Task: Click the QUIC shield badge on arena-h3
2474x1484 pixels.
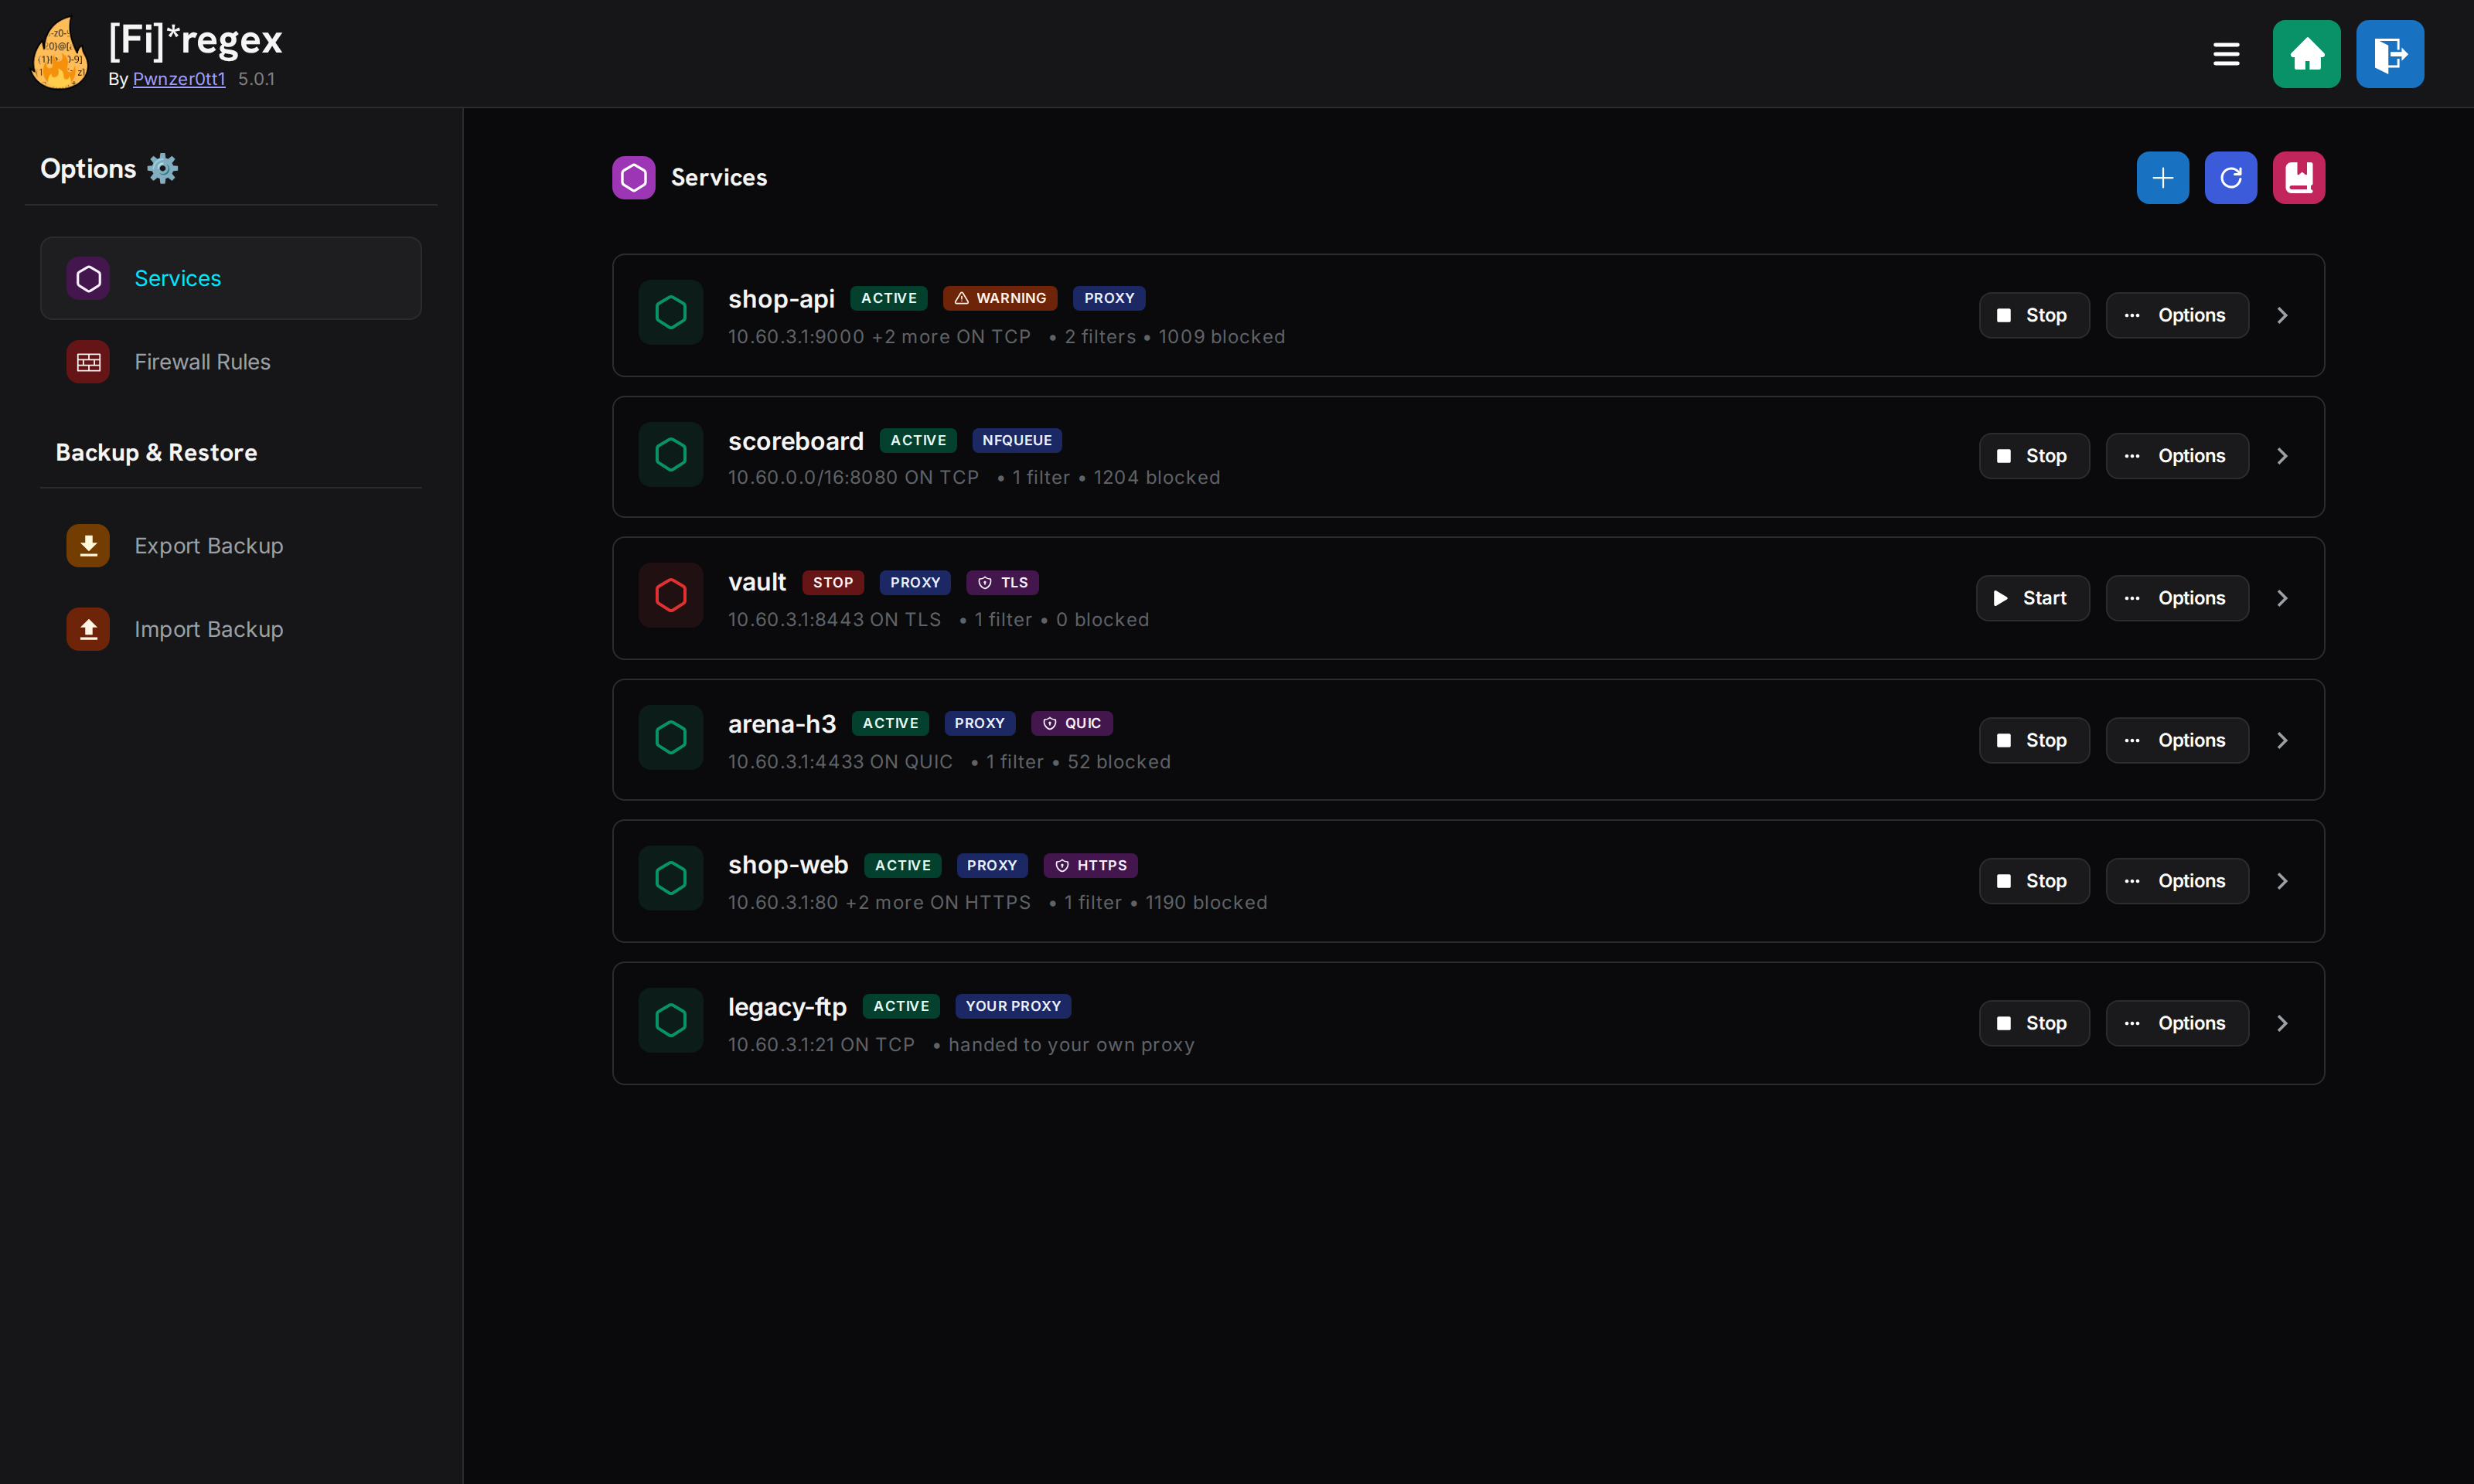Action: click(1072, 723)
